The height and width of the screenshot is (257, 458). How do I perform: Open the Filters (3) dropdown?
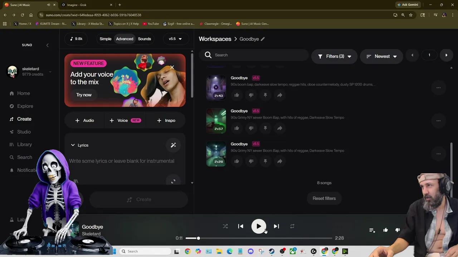click(x=335, y=56)
